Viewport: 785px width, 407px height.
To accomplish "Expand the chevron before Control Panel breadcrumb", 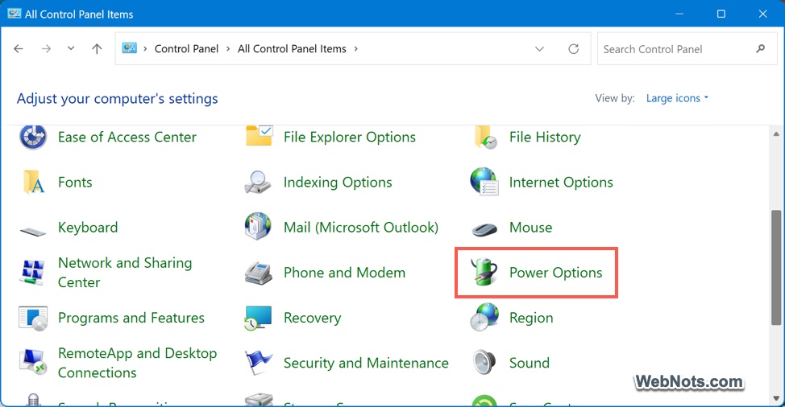I will pos(145,48).
